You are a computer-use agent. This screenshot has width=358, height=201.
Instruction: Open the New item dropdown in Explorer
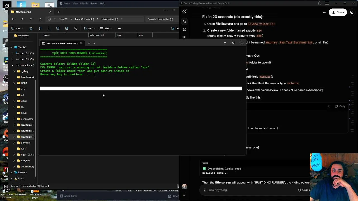(17, 28)
